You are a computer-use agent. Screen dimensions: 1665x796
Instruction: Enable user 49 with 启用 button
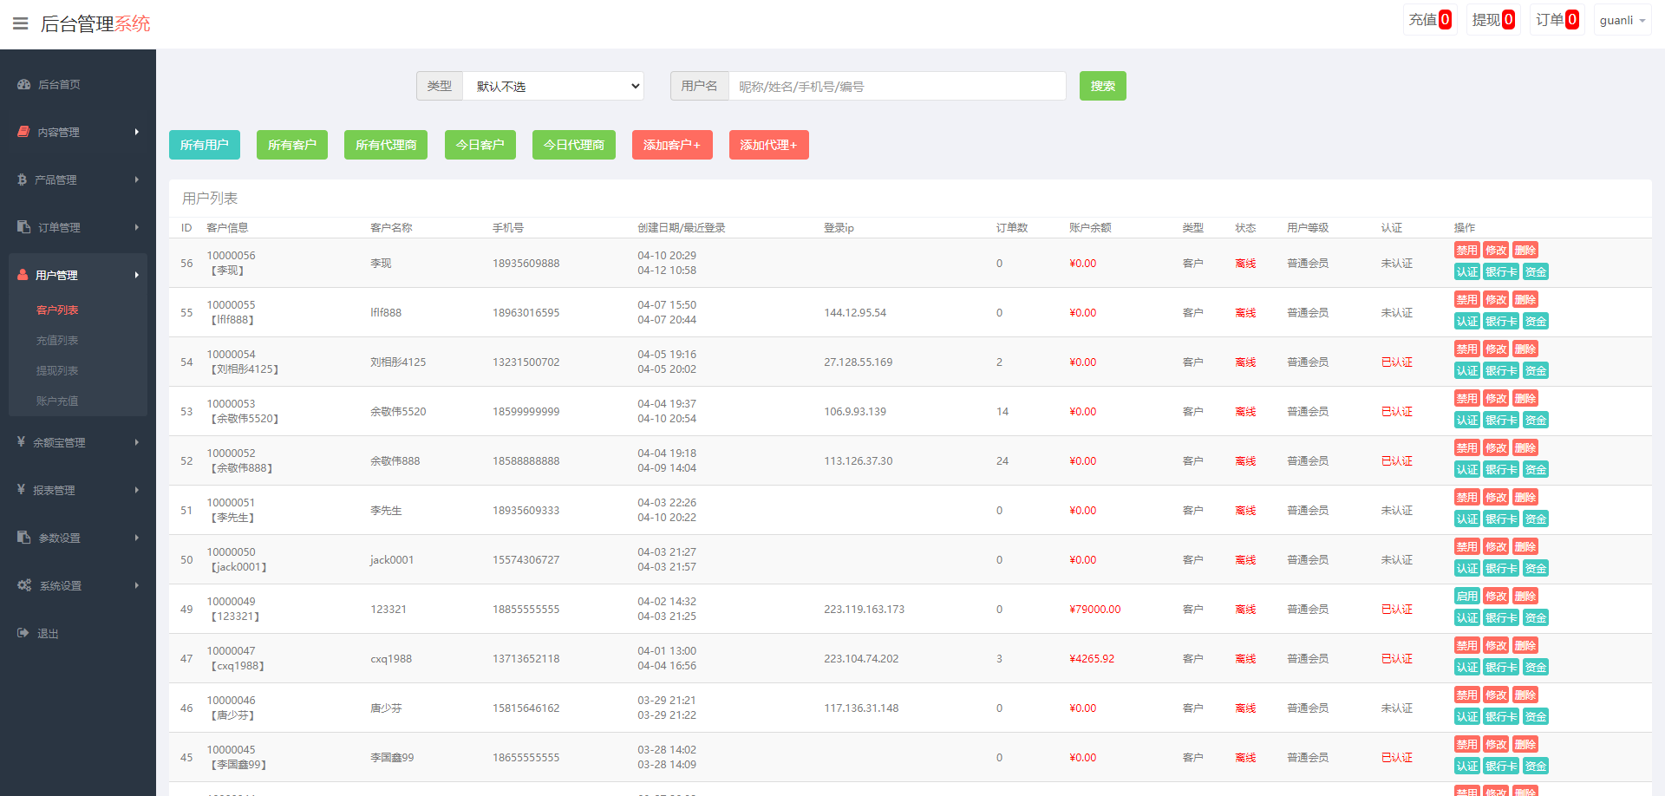point(1466,597)
